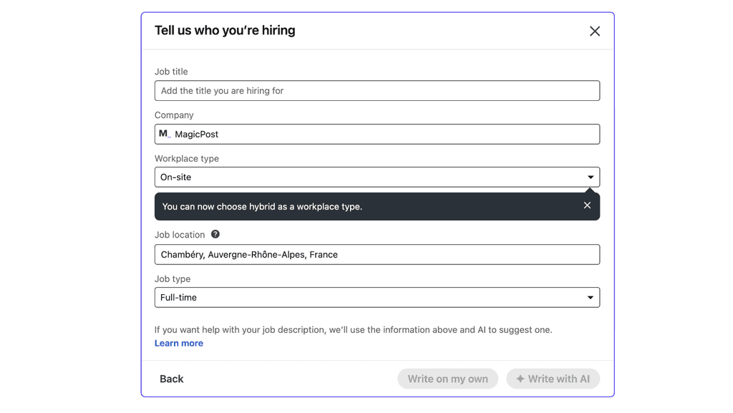Expand the Full-time selector chevron

(x=590, y=297)
